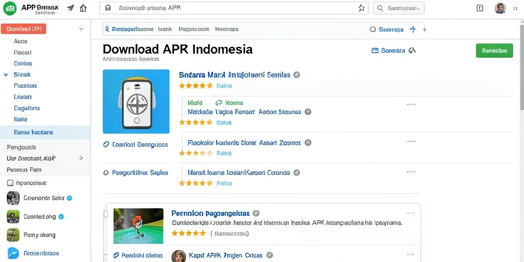Image resolution: width=524 pixels, height=262 pixels.
Task: Open Sodania Marid app title link
Action: click(234, 75)
